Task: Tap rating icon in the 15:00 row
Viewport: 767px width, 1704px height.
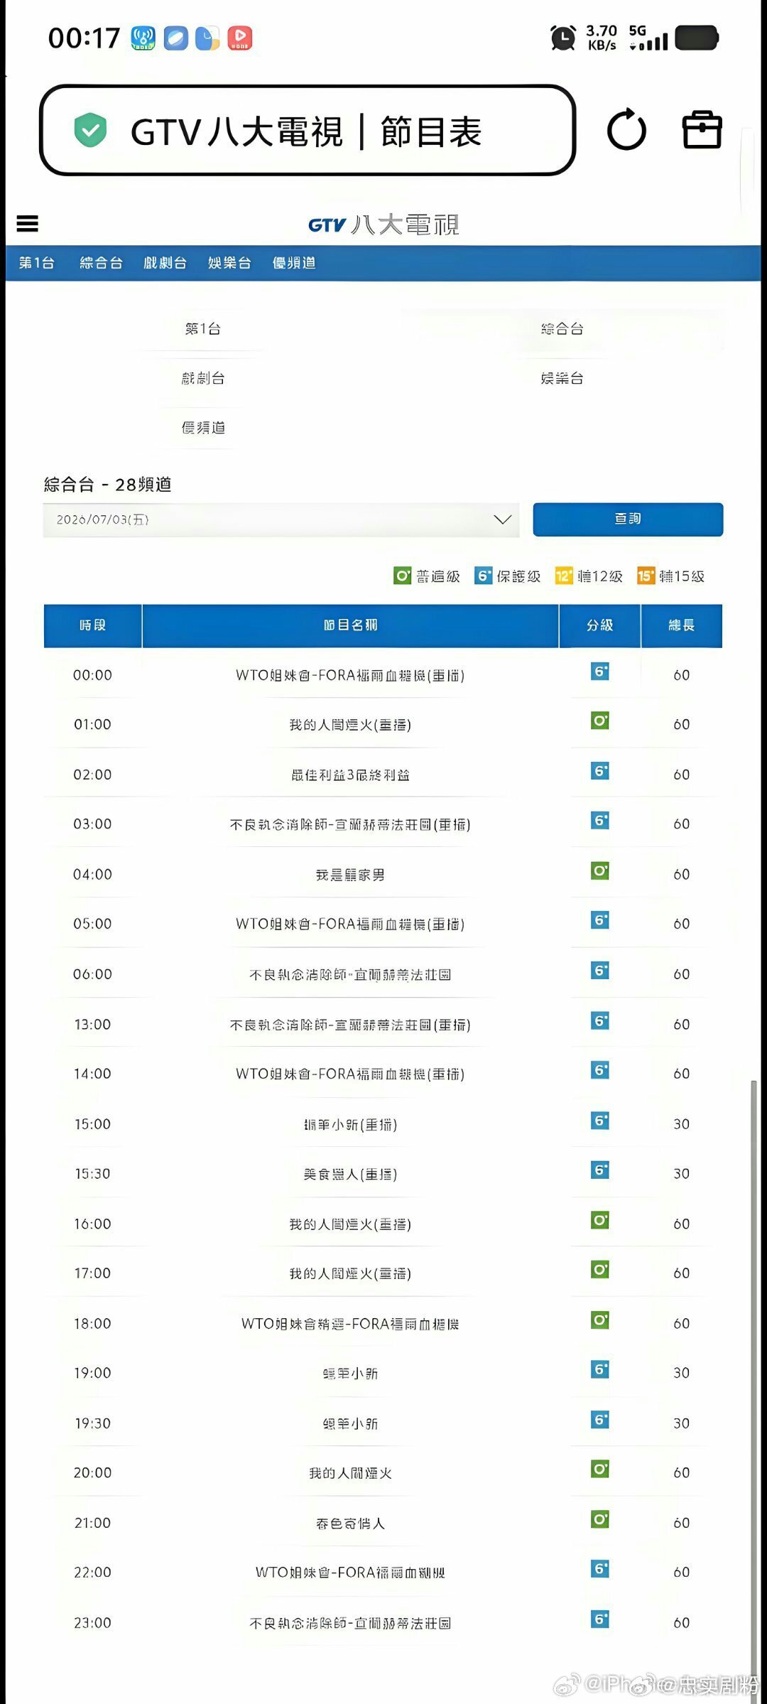Action: point(600,1121)
